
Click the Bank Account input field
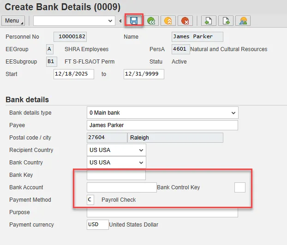click(x=122, y=187)
